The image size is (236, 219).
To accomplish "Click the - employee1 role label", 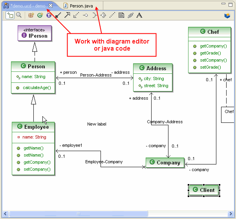I will pyautogui.click(x=71, y=146).
